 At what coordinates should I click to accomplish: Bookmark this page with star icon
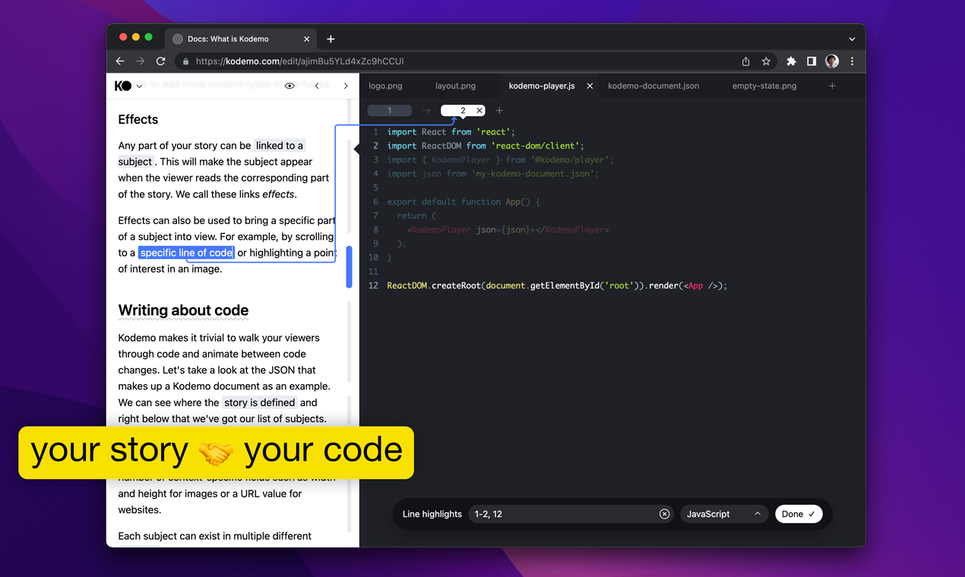tap(766, 61)
